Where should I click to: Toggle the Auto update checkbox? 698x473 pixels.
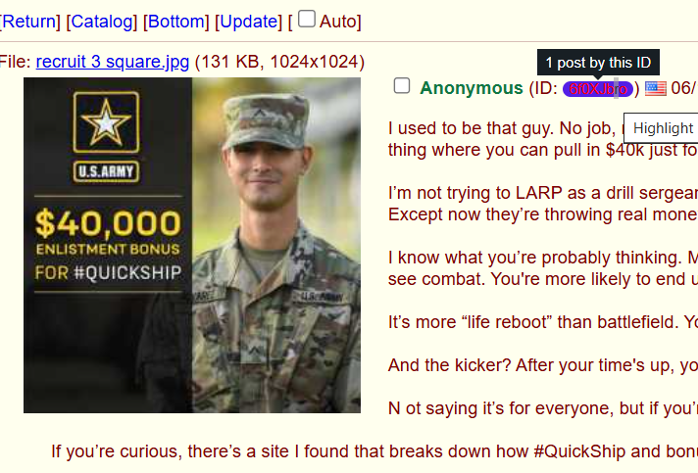click(x=306, y=20)
